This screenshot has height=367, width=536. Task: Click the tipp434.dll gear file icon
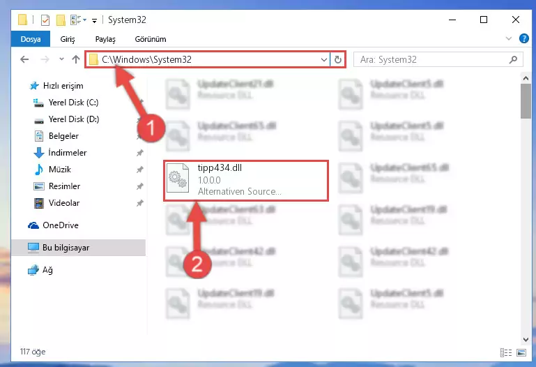pos(178,178)
